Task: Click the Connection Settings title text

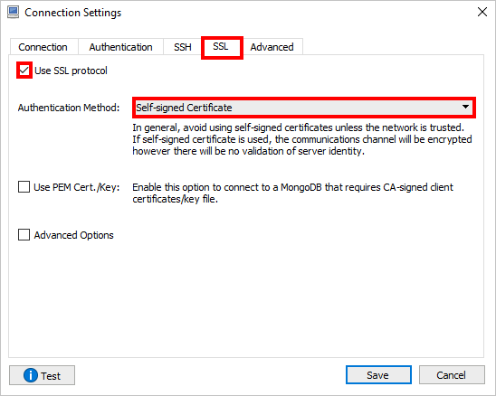Action: [73, 13]
